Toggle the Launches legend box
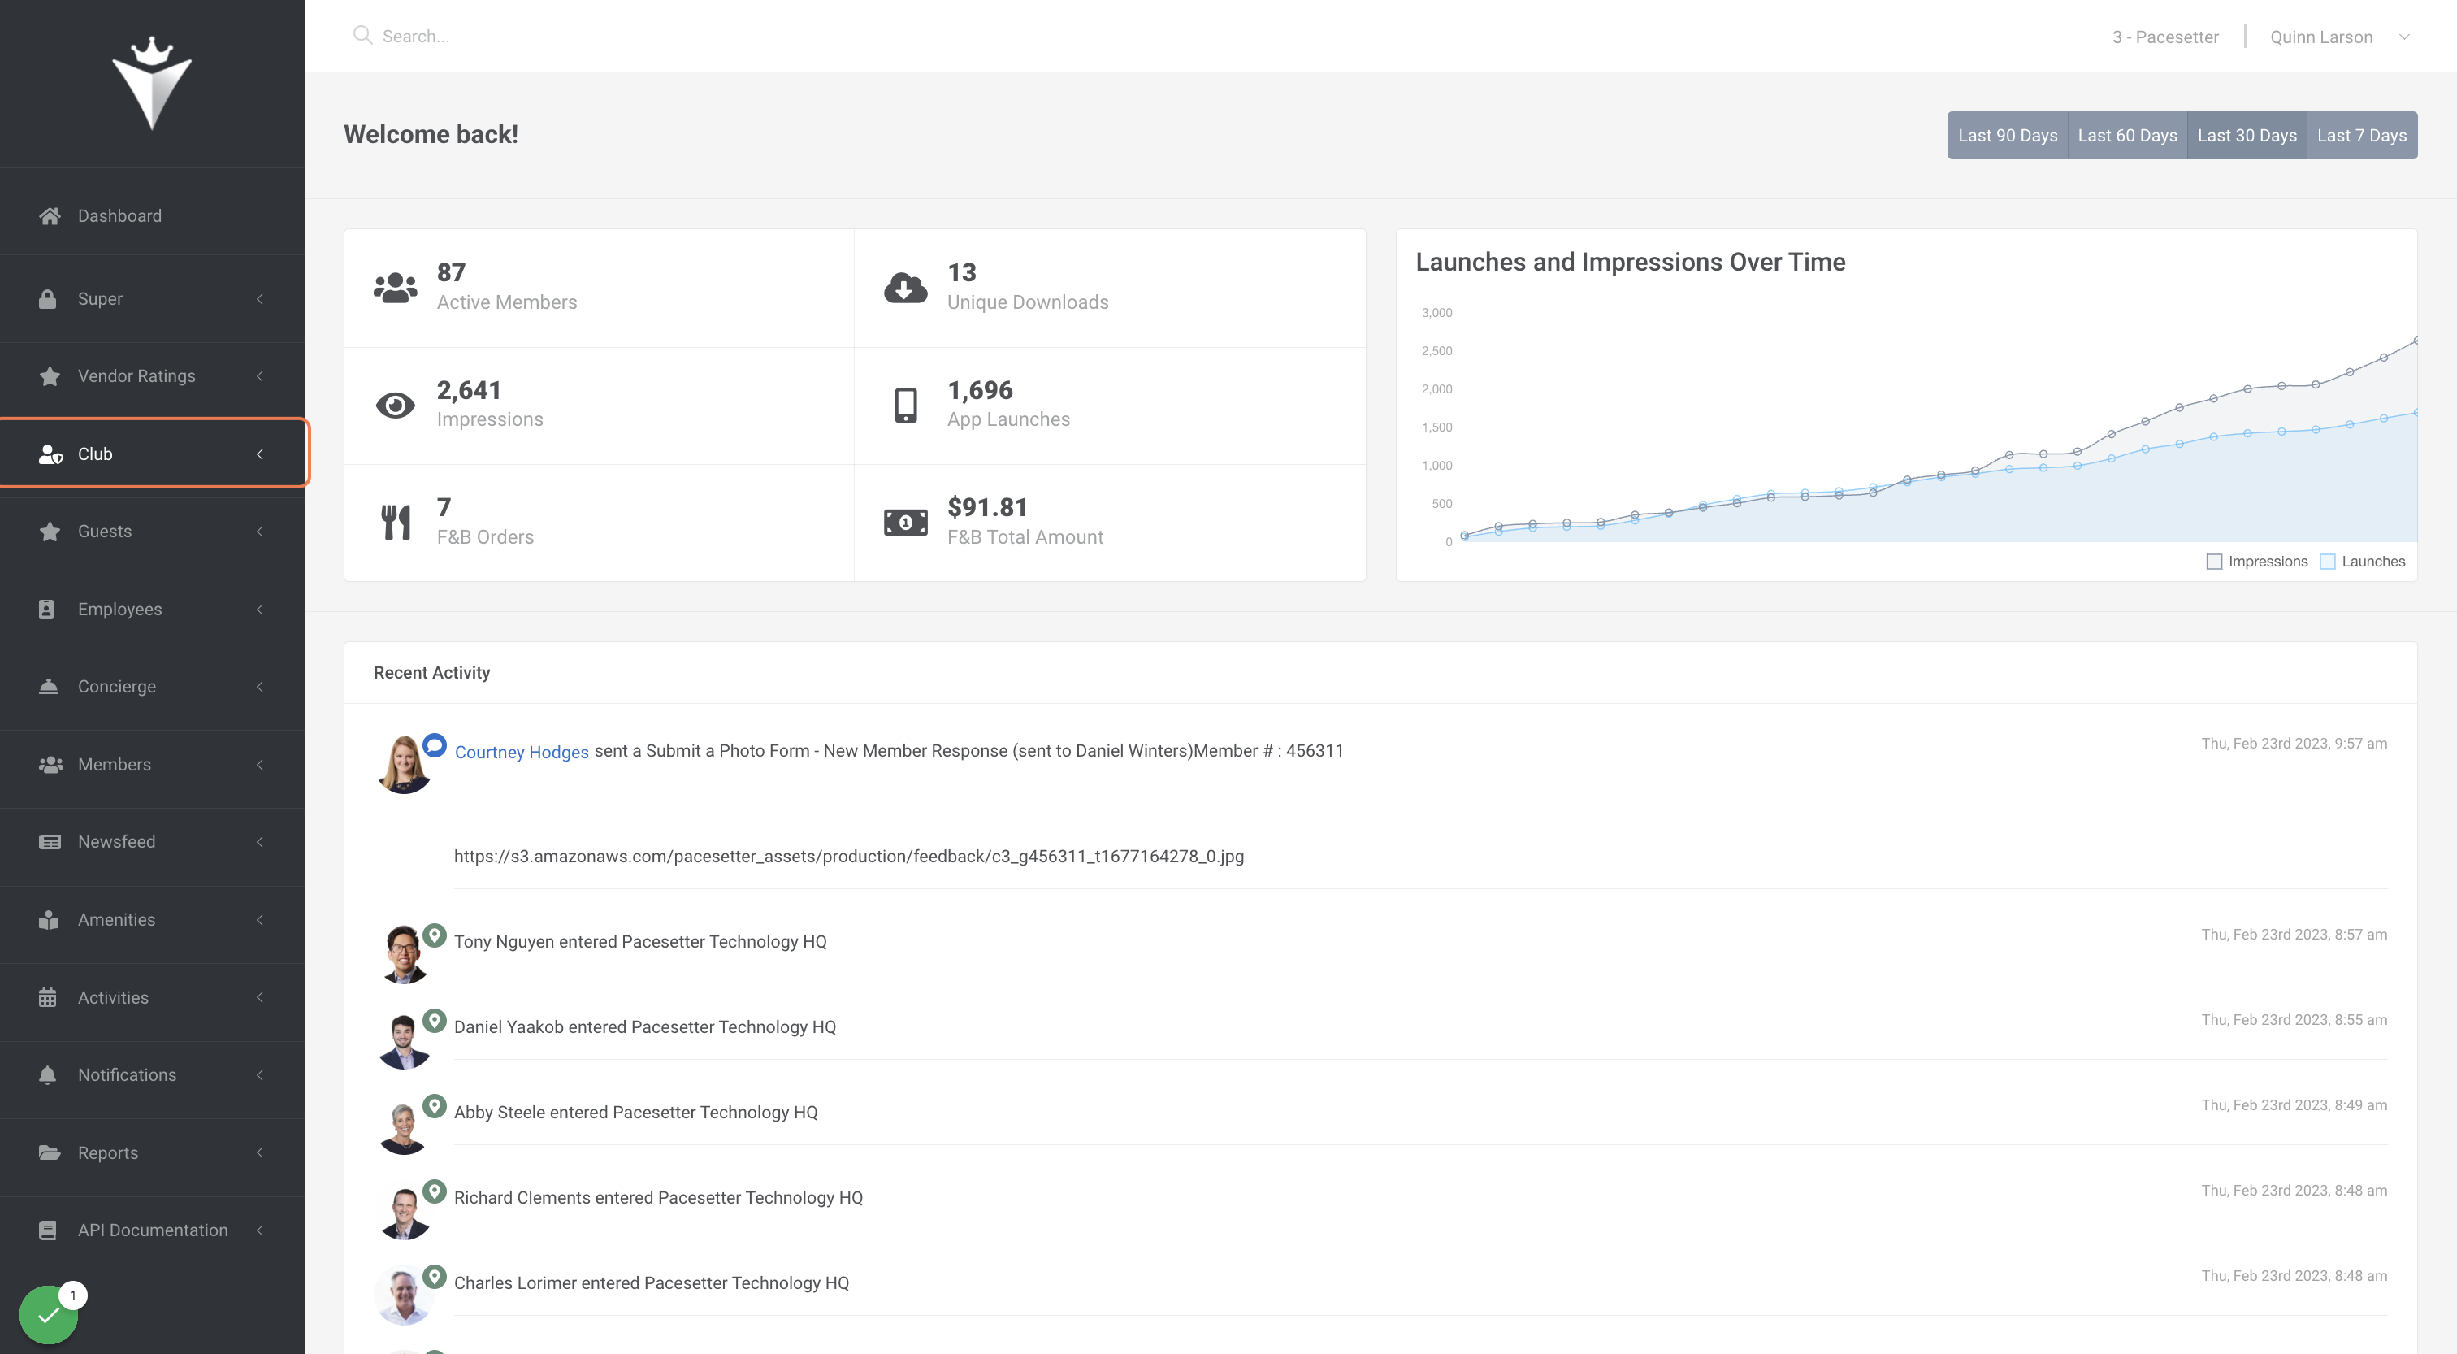2457x1354 pixels. click(2327, 561)
